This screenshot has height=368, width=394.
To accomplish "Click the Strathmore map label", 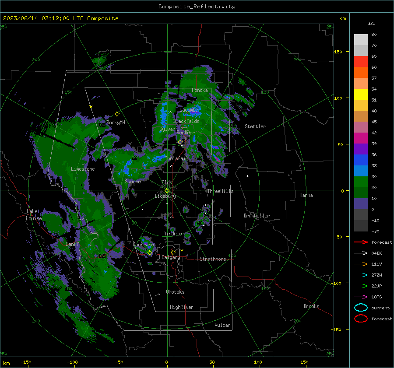I will tap(213, 259).
